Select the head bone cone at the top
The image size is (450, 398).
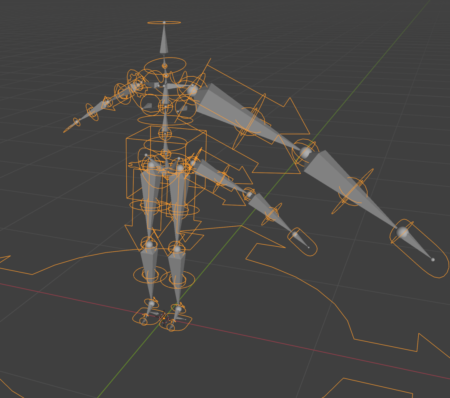tap(164, 39)
